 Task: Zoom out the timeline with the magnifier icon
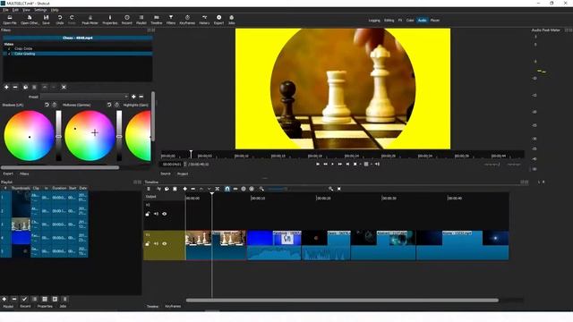(x=261, y=189)
